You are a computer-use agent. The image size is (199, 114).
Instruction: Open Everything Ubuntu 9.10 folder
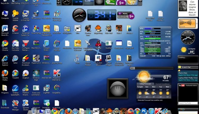(119, 60)
